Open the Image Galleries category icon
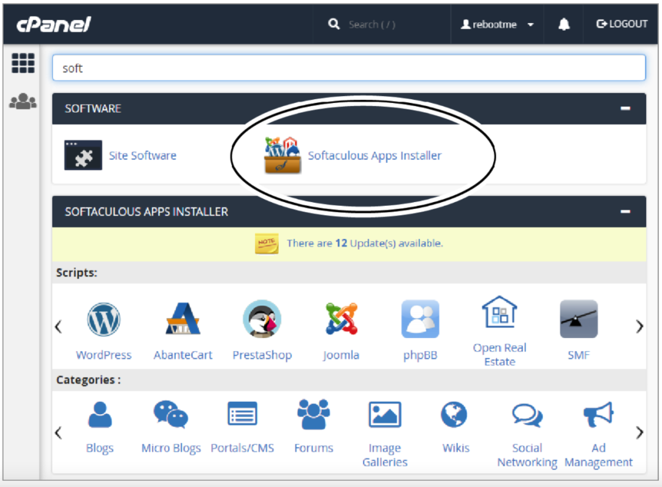Viewport: 662px width, 487px height. [x=384, y=415]
